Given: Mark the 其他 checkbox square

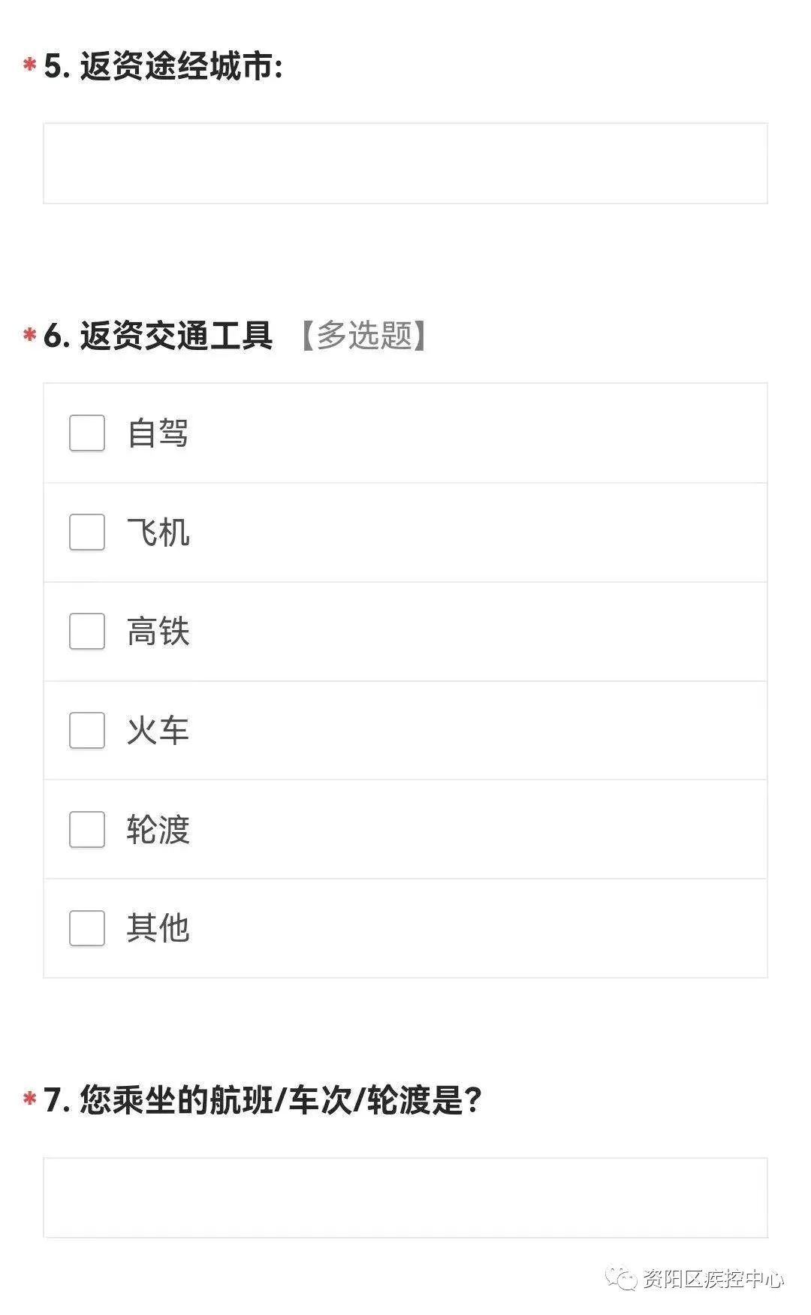Looking at the screenshot, I should 87,929.
